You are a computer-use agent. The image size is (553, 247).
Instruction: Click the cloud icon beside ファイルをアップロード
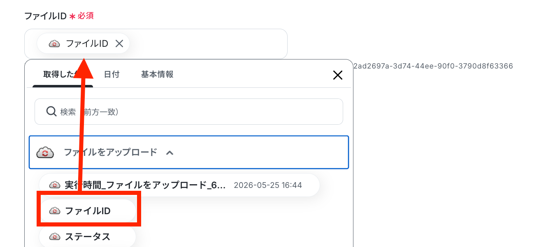[x=45, y=153]
